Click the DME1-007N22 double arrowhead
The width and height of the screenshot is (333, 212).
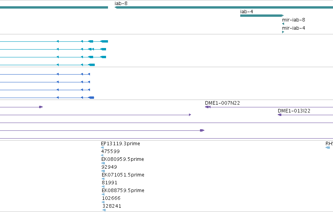(x=208, y=107)
